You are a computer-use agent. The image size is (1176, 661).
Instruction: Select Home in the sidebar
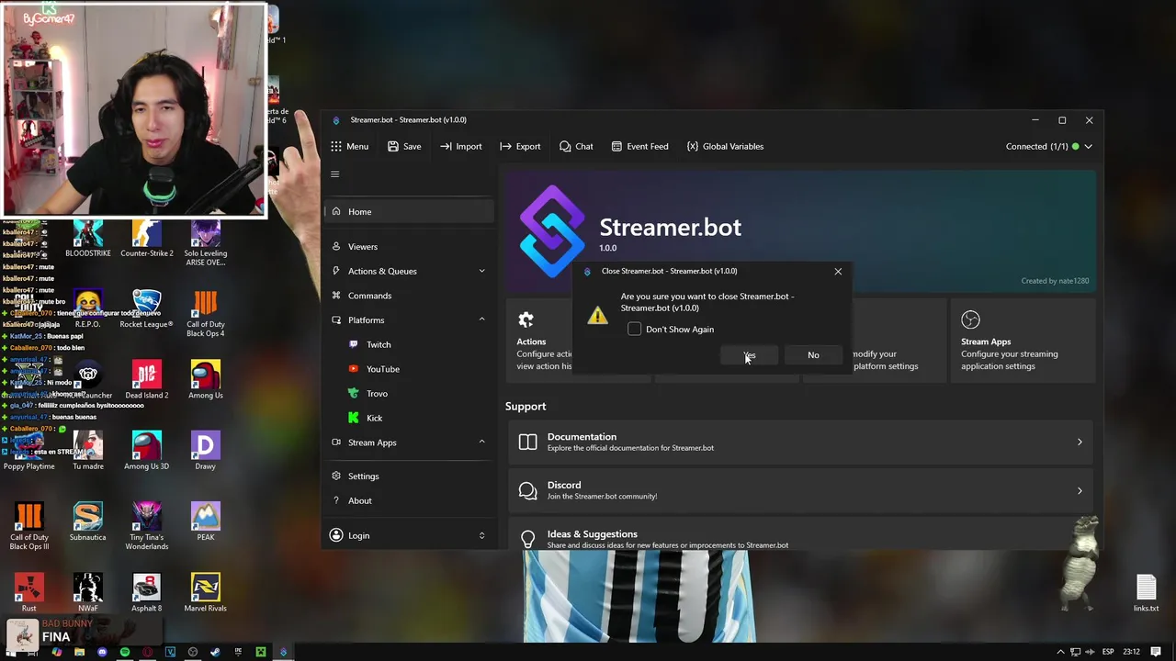[x=409, y=212]
